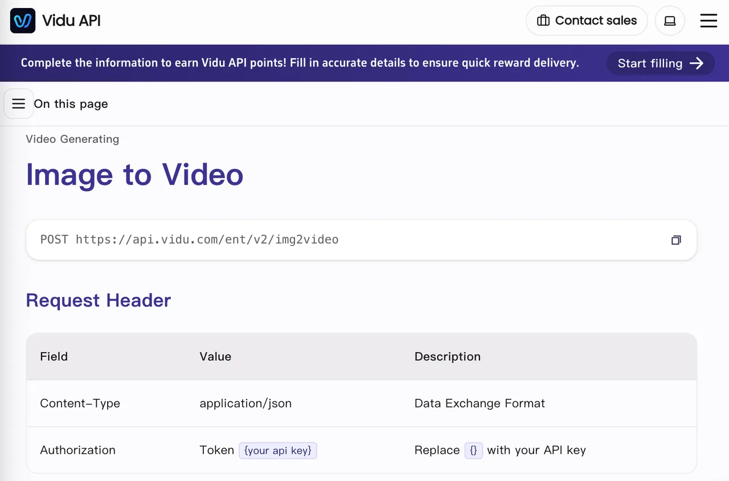Viewport: 729px width, 481px height.
Task: Click the banner message about API points
Action: 300,63
